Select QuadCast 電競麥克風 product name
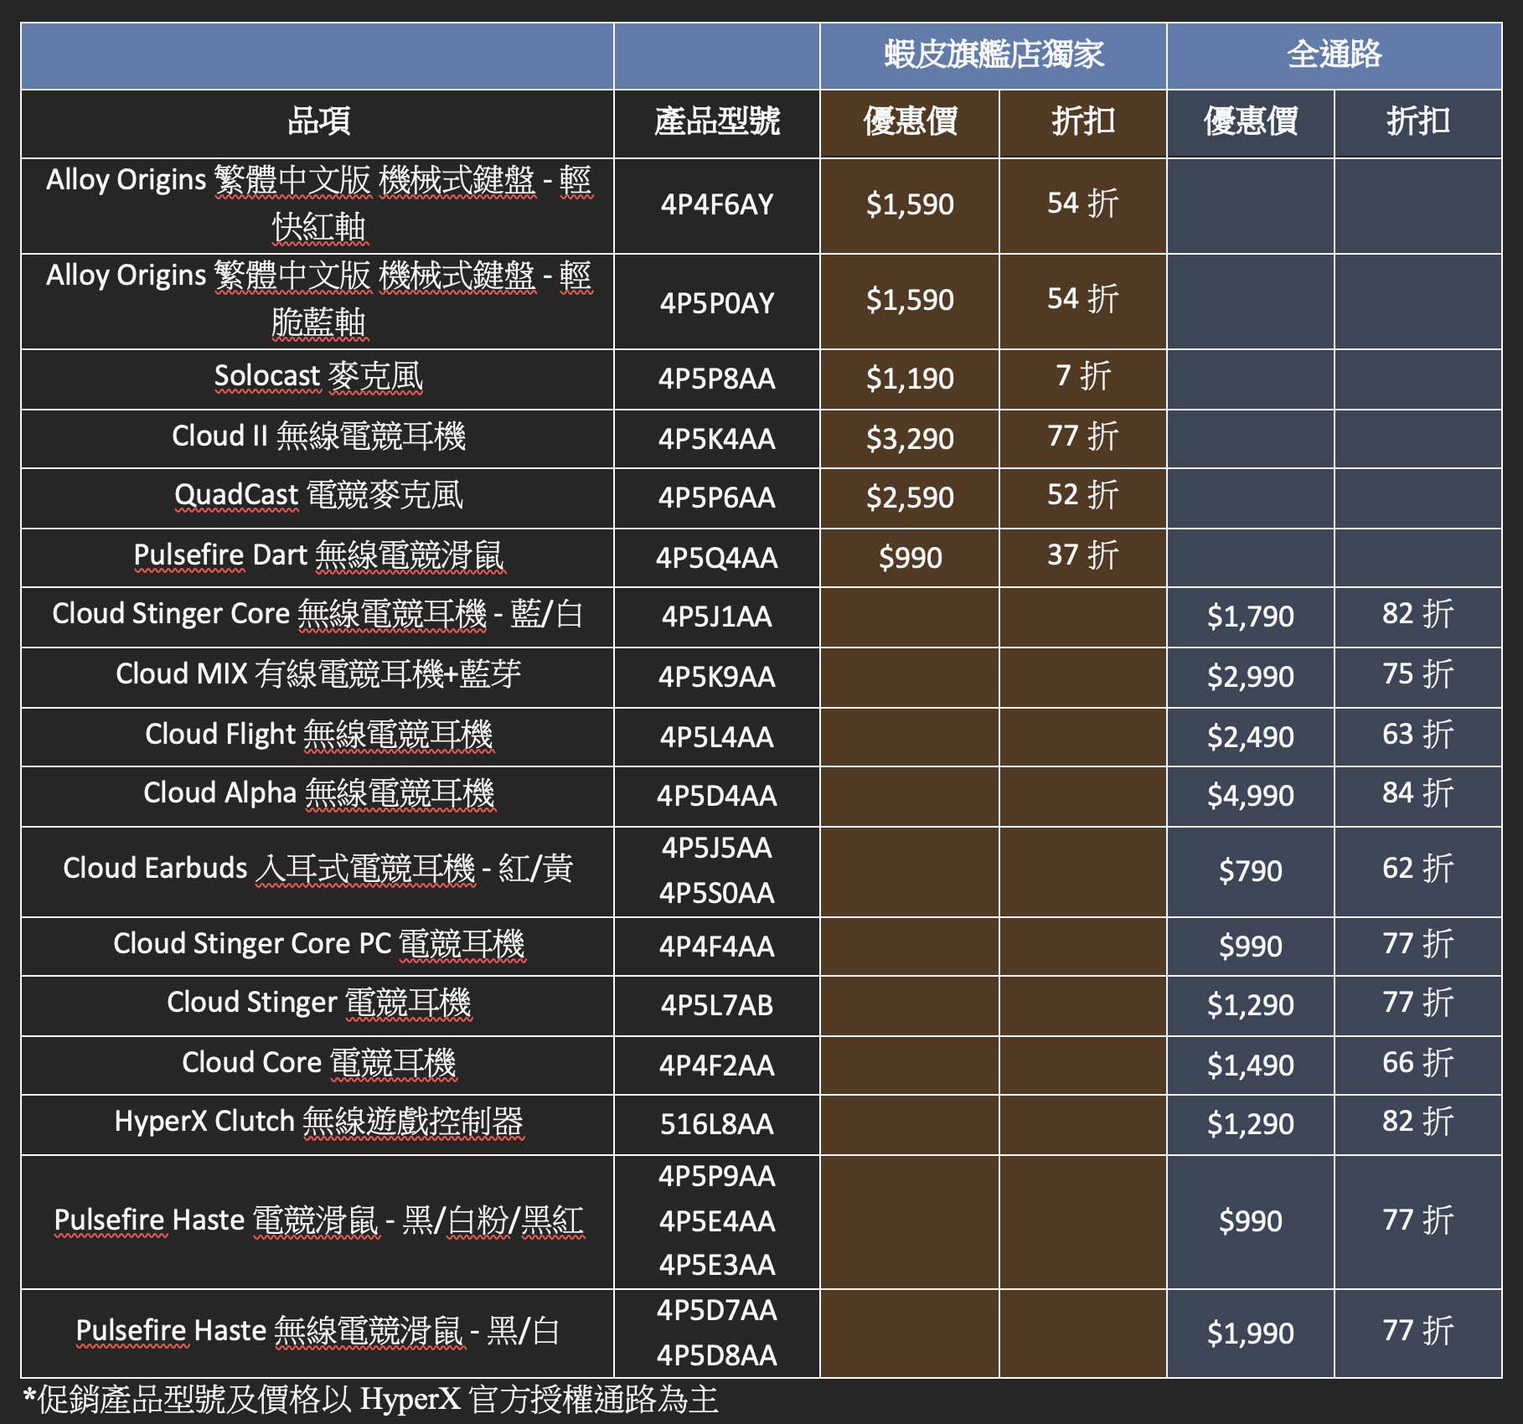1523x1424 pixels. click(318, 495)
